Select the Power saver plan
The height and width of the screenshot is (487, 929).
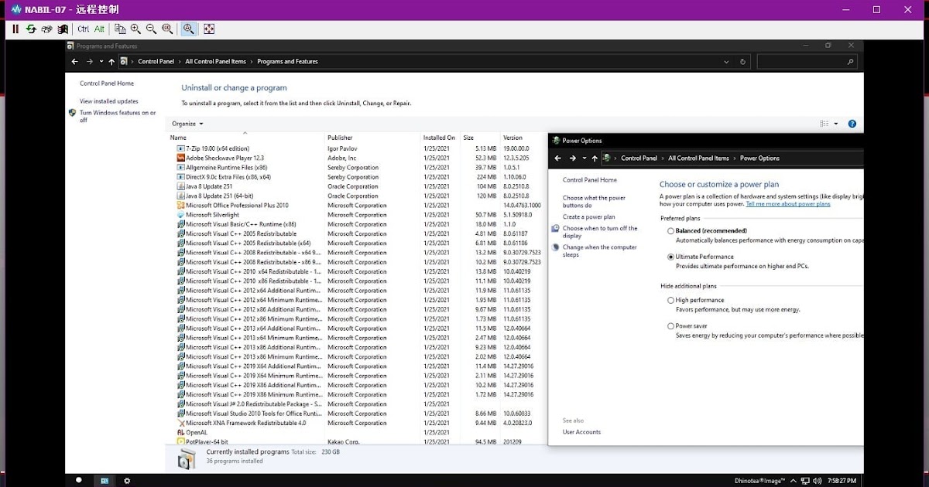click(670, 326)
